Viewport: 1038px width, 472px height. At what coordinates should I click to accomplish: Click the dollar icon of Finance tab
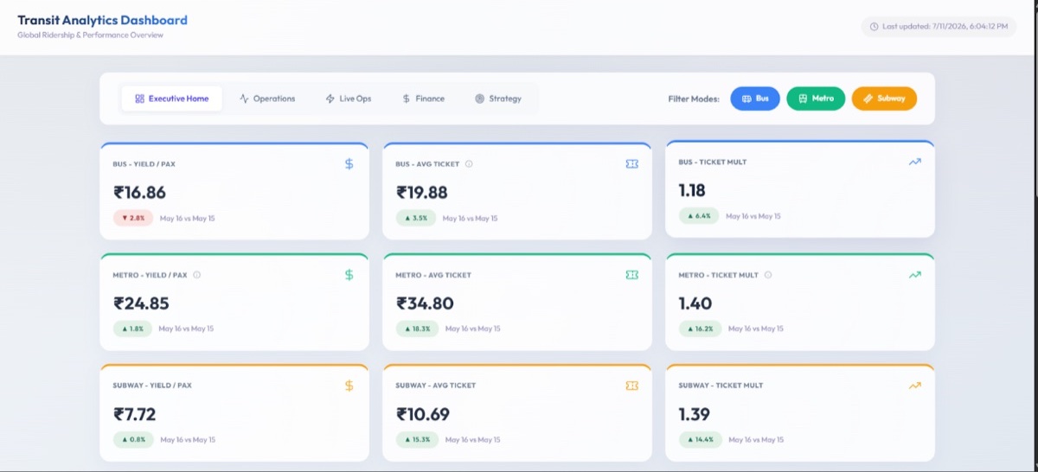407,99
